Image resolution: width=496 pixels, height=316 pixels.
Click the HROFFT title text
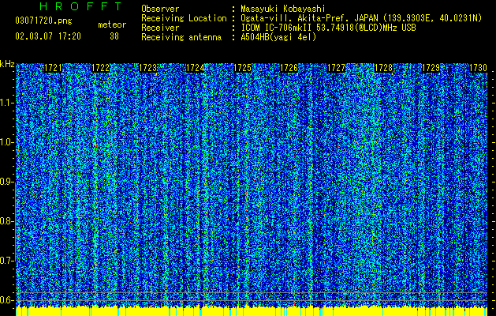coord(81,6)
